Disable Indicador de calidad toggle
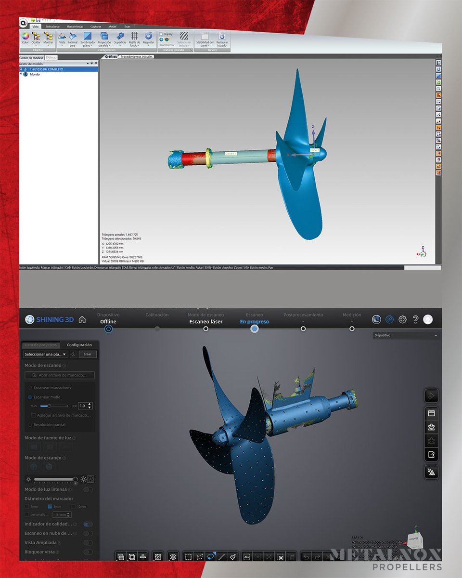 pos(88,524)
